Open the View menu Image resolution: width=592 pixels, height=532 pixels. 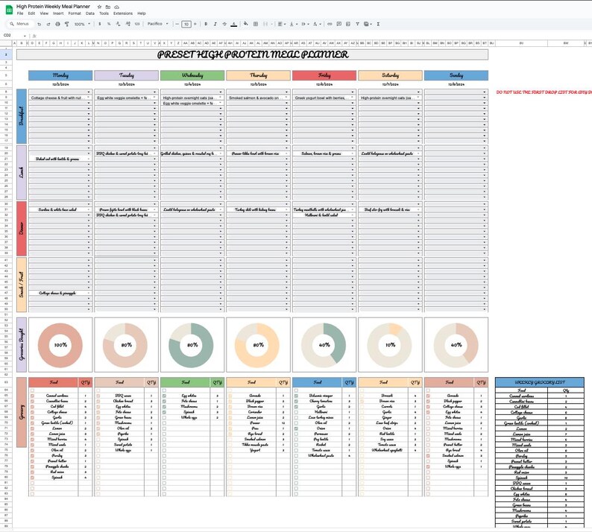pyautogui.click(x=44, y=13)
